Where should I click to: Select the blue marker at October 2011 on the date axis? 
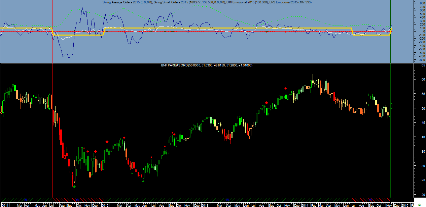click(x=77, y=200)
